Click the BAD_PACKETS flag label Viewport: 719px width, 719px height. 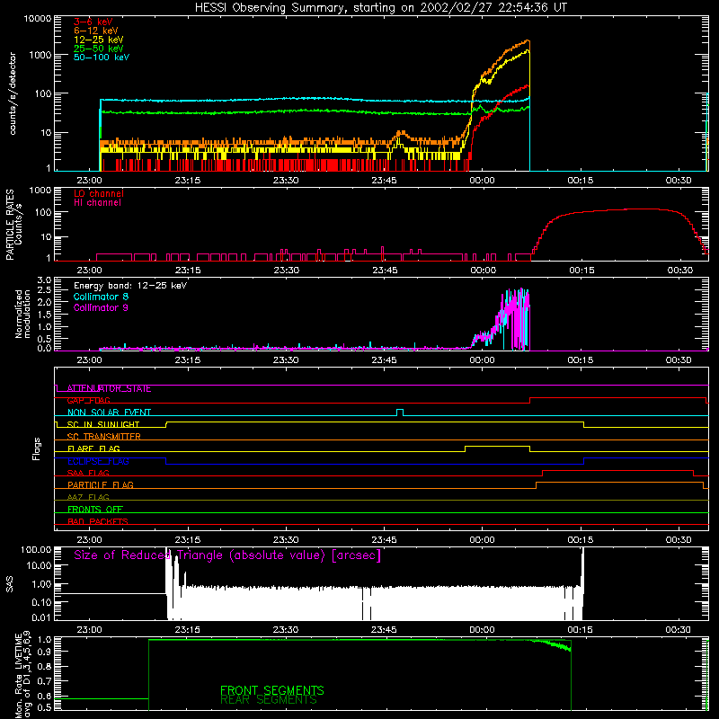click(98, 522)
